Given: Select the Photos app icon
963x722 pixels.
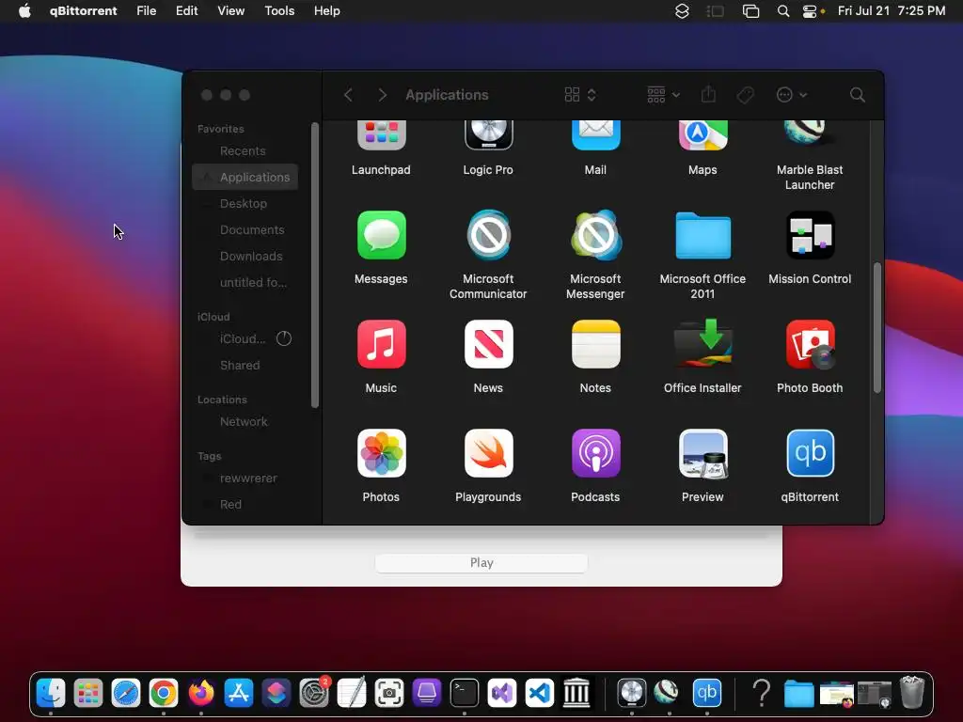Looking at the screenshot, I should 382,453.
